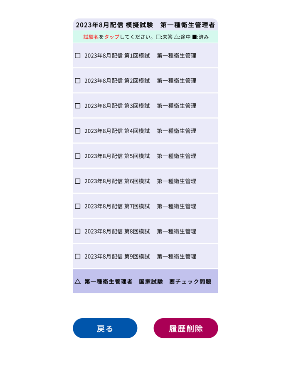Image resolution: width=291 pixels, height=389 pixels.
Task: Tick the checkbox for 第5回模試
Action: pyautogui.click(x=77, y=156)
